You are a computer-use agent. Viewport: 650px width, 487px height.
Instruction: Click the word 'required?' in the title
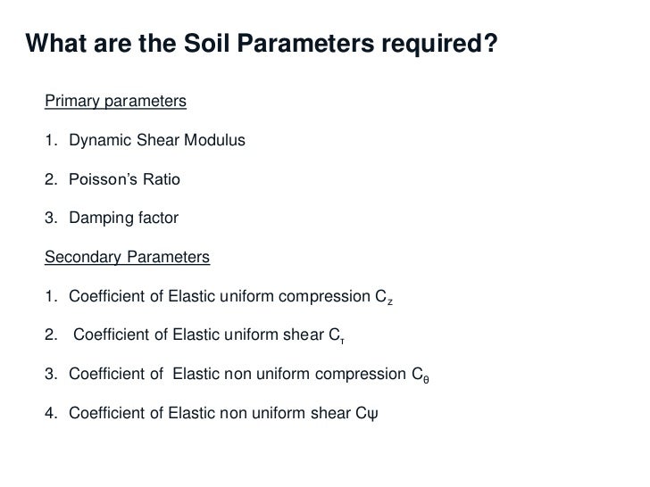(x=439, y=44)
